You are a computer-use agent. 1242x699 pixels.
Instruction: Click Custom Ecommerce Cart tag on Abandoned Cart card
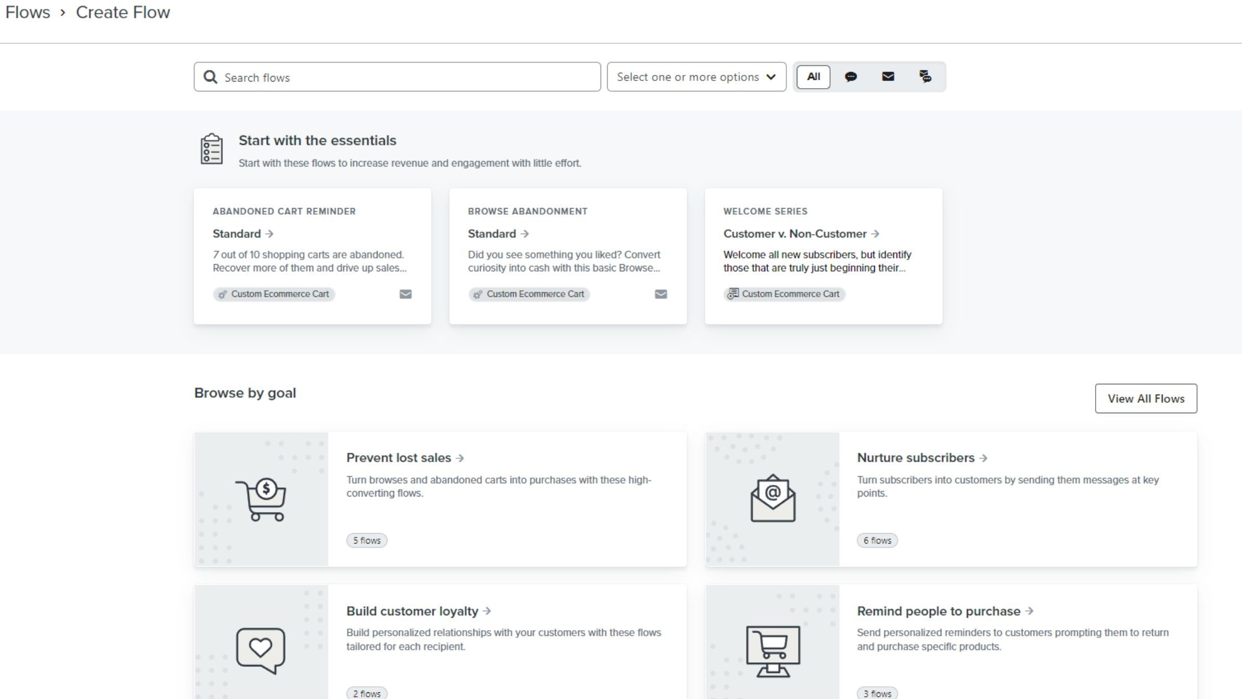point(274,294)
